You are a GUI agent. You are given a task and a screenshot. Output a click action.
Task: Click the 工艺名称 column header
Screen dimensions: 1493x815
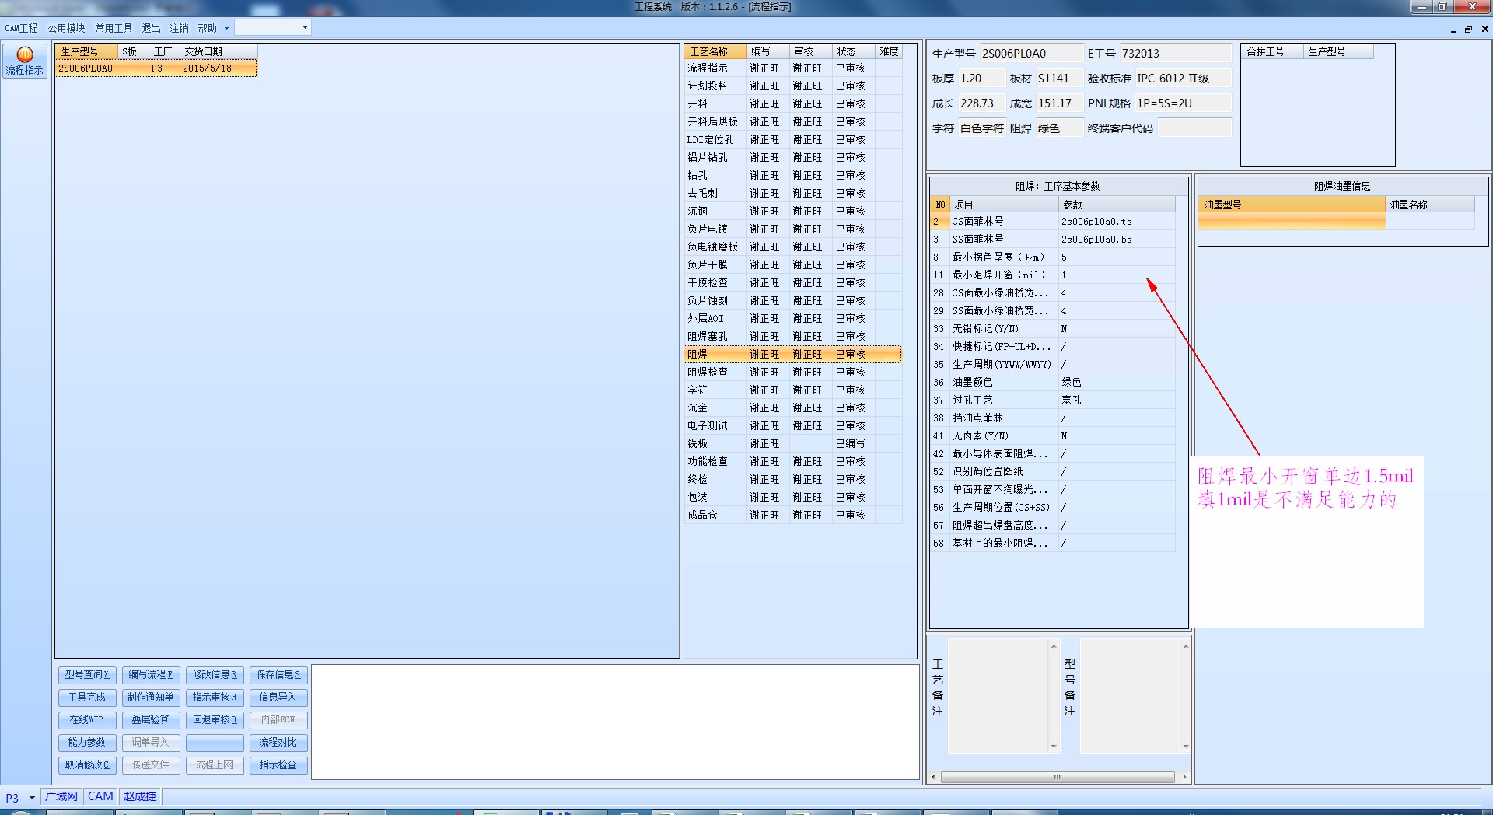[716, 51]
